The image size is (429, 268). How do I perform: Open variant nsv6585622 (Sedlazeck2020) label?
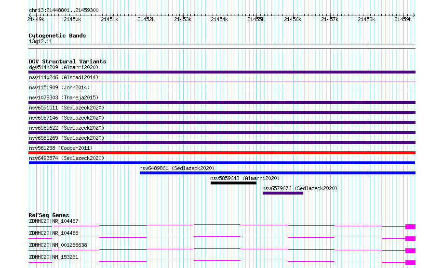(x=67, y=128)
